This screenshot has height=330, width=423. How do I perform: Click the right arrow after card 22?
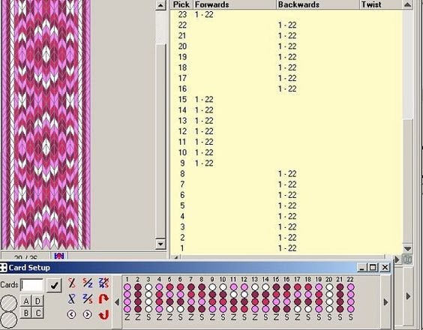click(x=385, y=302)
